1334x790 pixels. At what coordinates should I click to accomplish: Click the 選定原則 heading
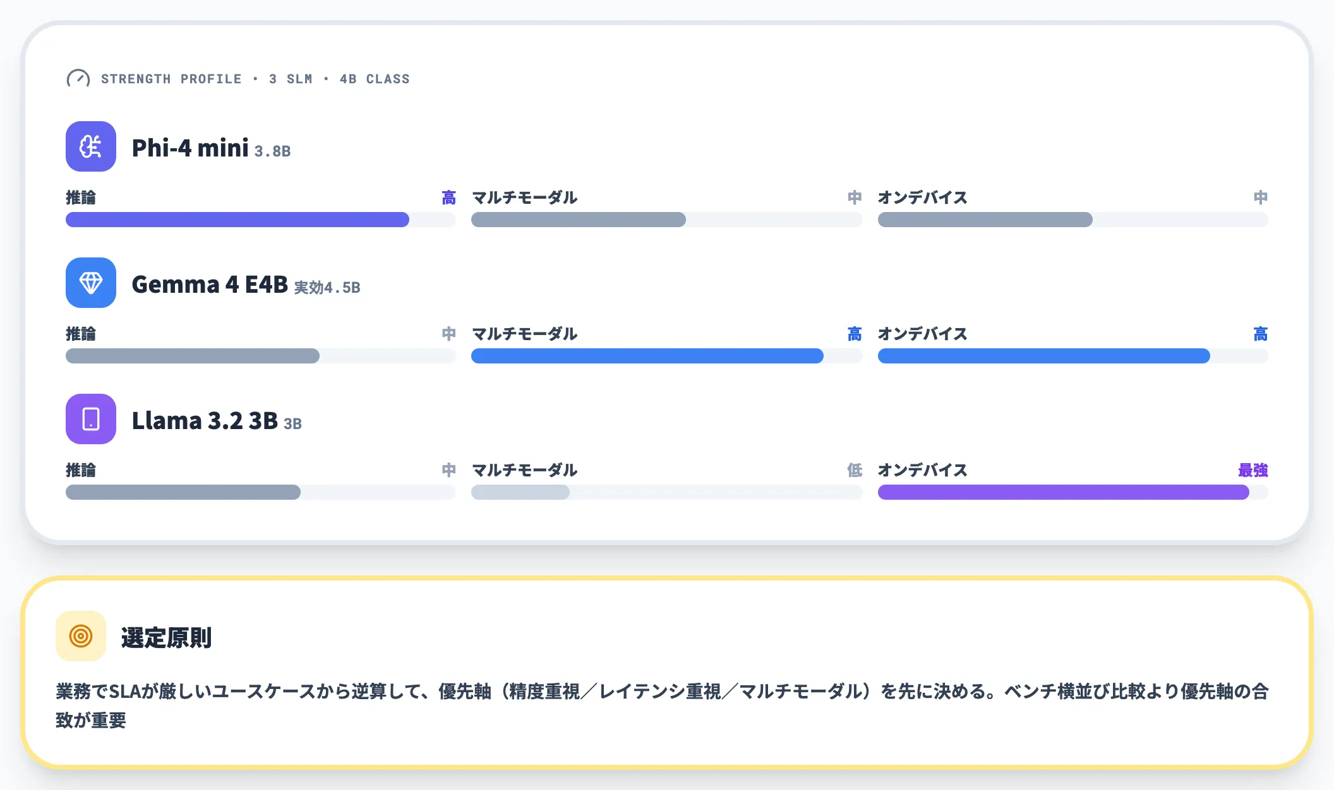pyautogui.click(x=166, y=637)
